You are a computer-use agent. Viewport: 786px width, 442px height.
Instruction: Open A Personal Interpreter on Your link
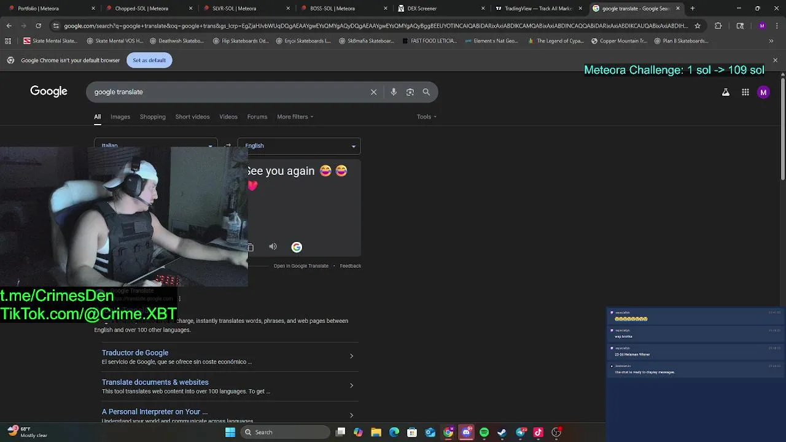point(155,411)
